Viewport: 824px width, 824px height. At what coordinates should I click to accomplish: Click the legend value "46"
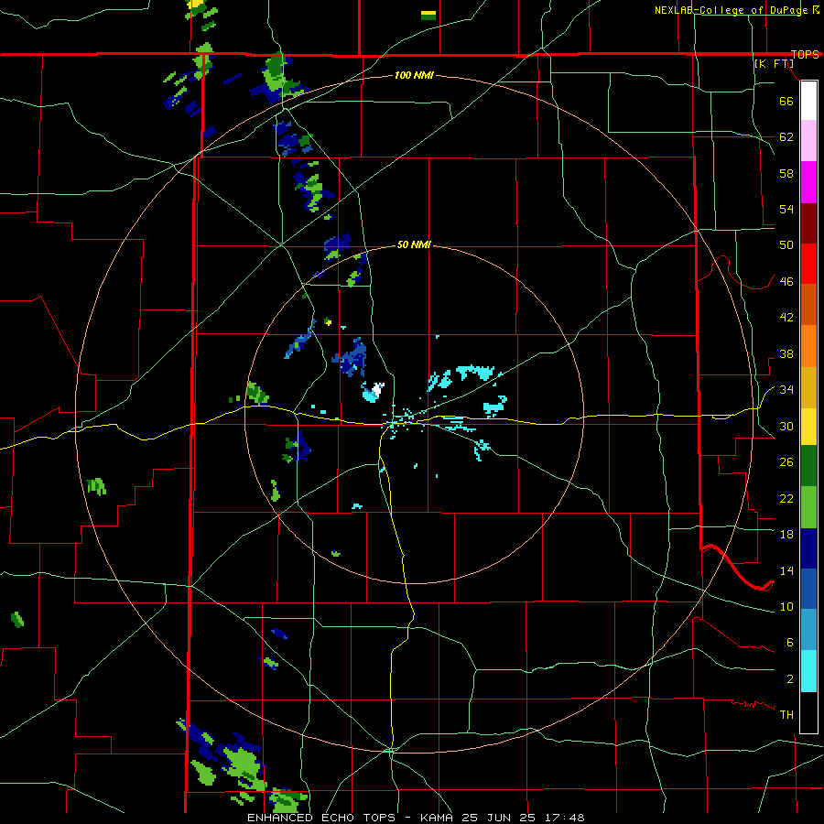786,282
